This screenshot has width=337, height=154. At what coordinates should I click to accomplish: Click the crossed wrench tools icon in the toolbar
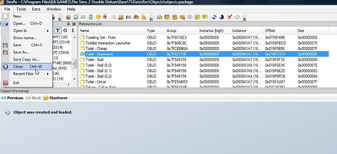click(113, 17)
